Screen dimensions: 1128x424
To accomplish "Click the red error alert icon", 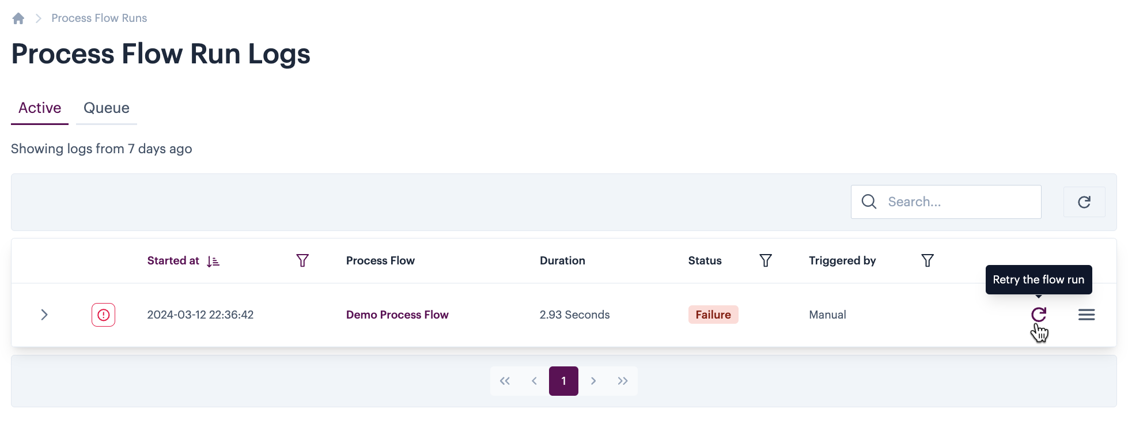I will point(103,315).
